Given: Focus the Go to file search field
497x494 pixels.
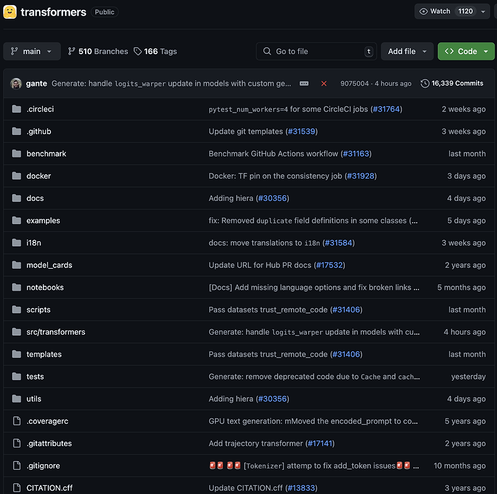Looking at the screenshot, I should [x=316, y=51].
